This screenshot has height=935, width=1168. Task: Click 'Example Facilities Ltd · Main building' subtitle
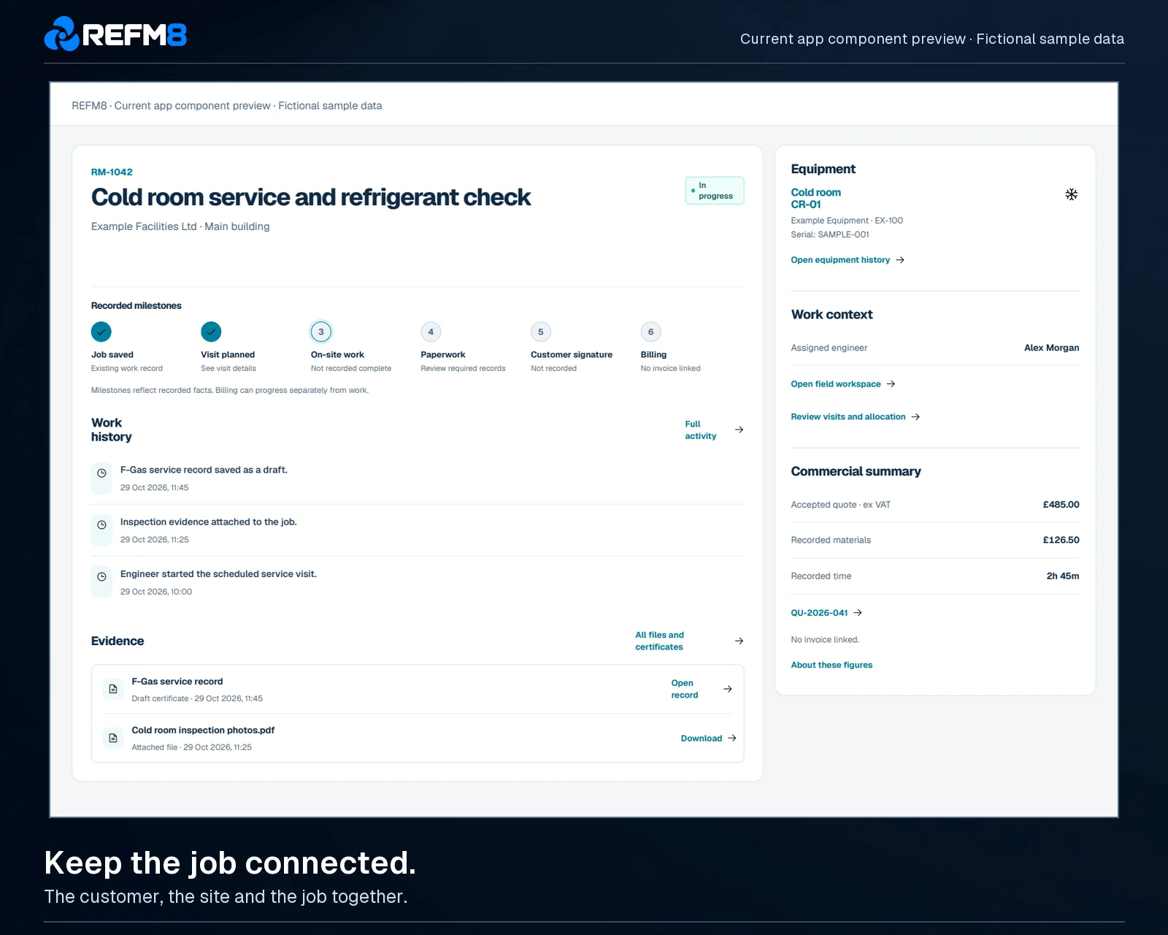[180, 226]
